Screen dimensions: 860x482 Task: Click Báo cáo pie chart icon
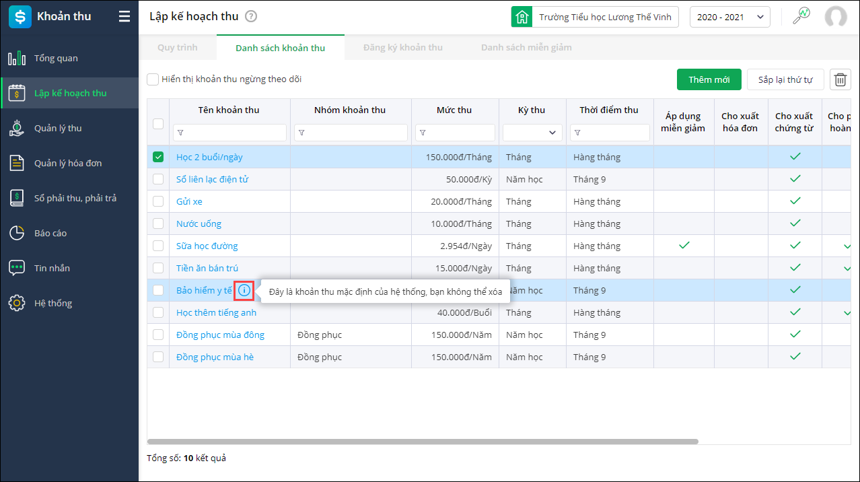pyautogui.click(x=17, y=233)
